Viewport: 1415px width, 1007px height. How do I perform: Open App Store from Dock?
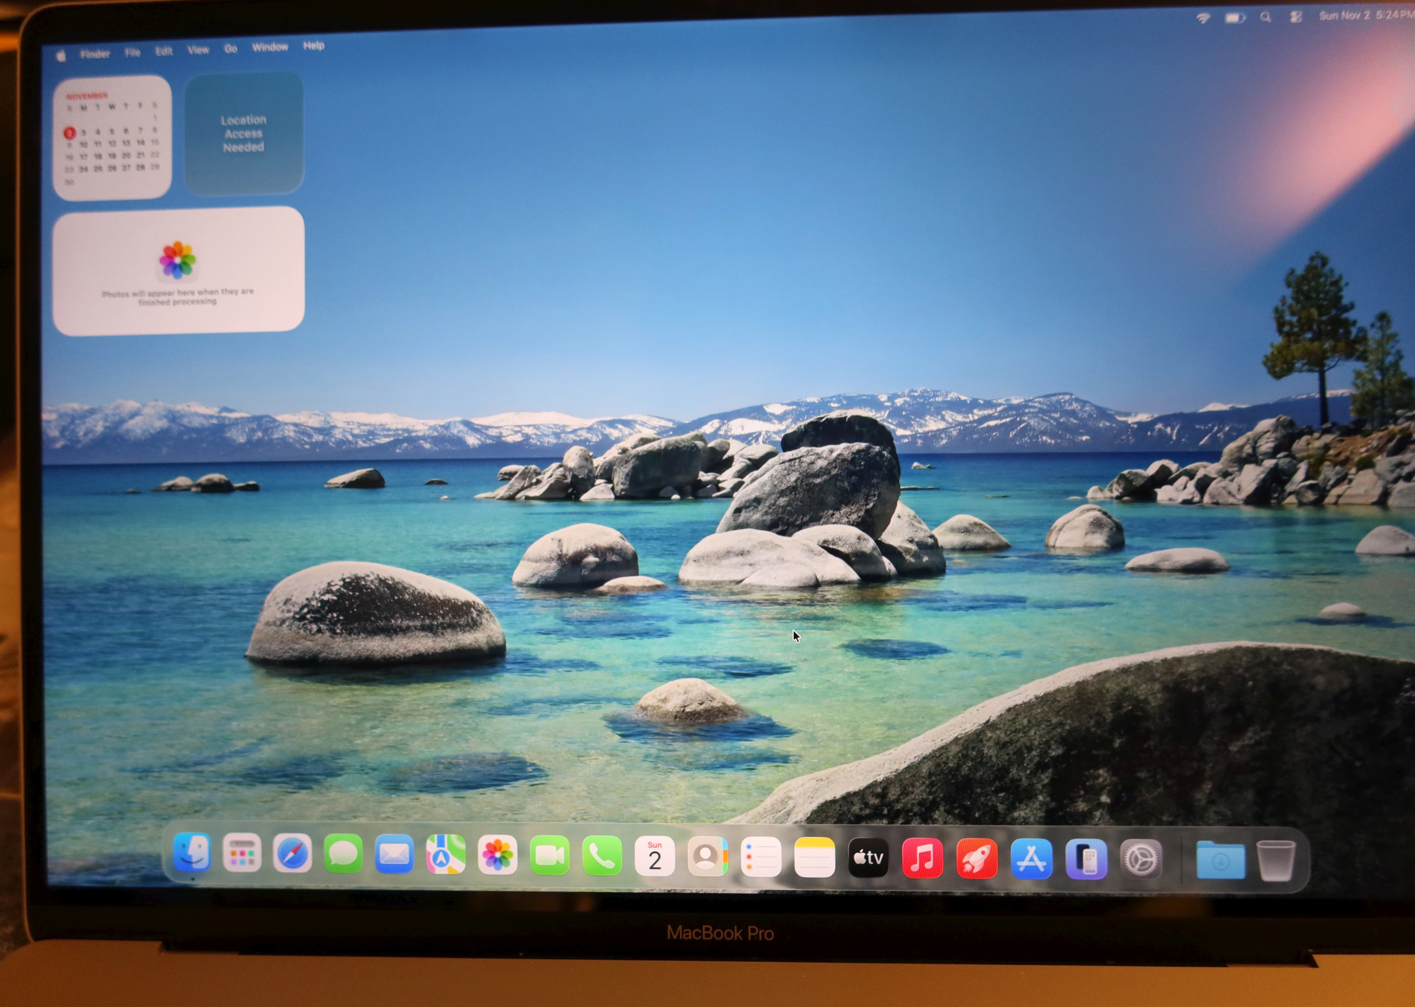pyautogui.click(x=1031, y=859)
